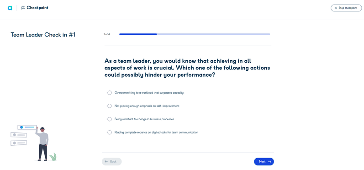The width and height of the screenshot is (364, 170).
Task: Click the left arrow icon on Back
Action: 106,162
